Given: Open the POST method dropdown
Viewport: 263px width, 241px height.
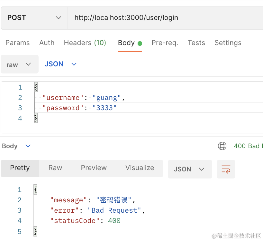Looking at the screenshot, I should click(x=34, y=18).
